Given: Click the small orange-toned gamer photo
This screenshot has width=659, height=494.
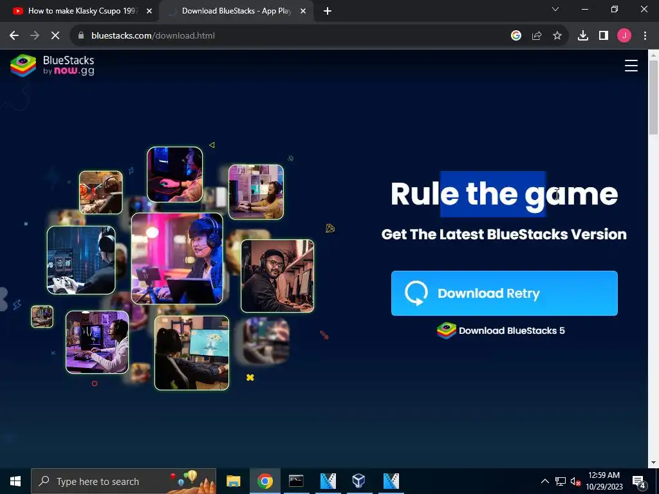Looking at the screenshot, I should pyautogui.click(x=101, y=192).
